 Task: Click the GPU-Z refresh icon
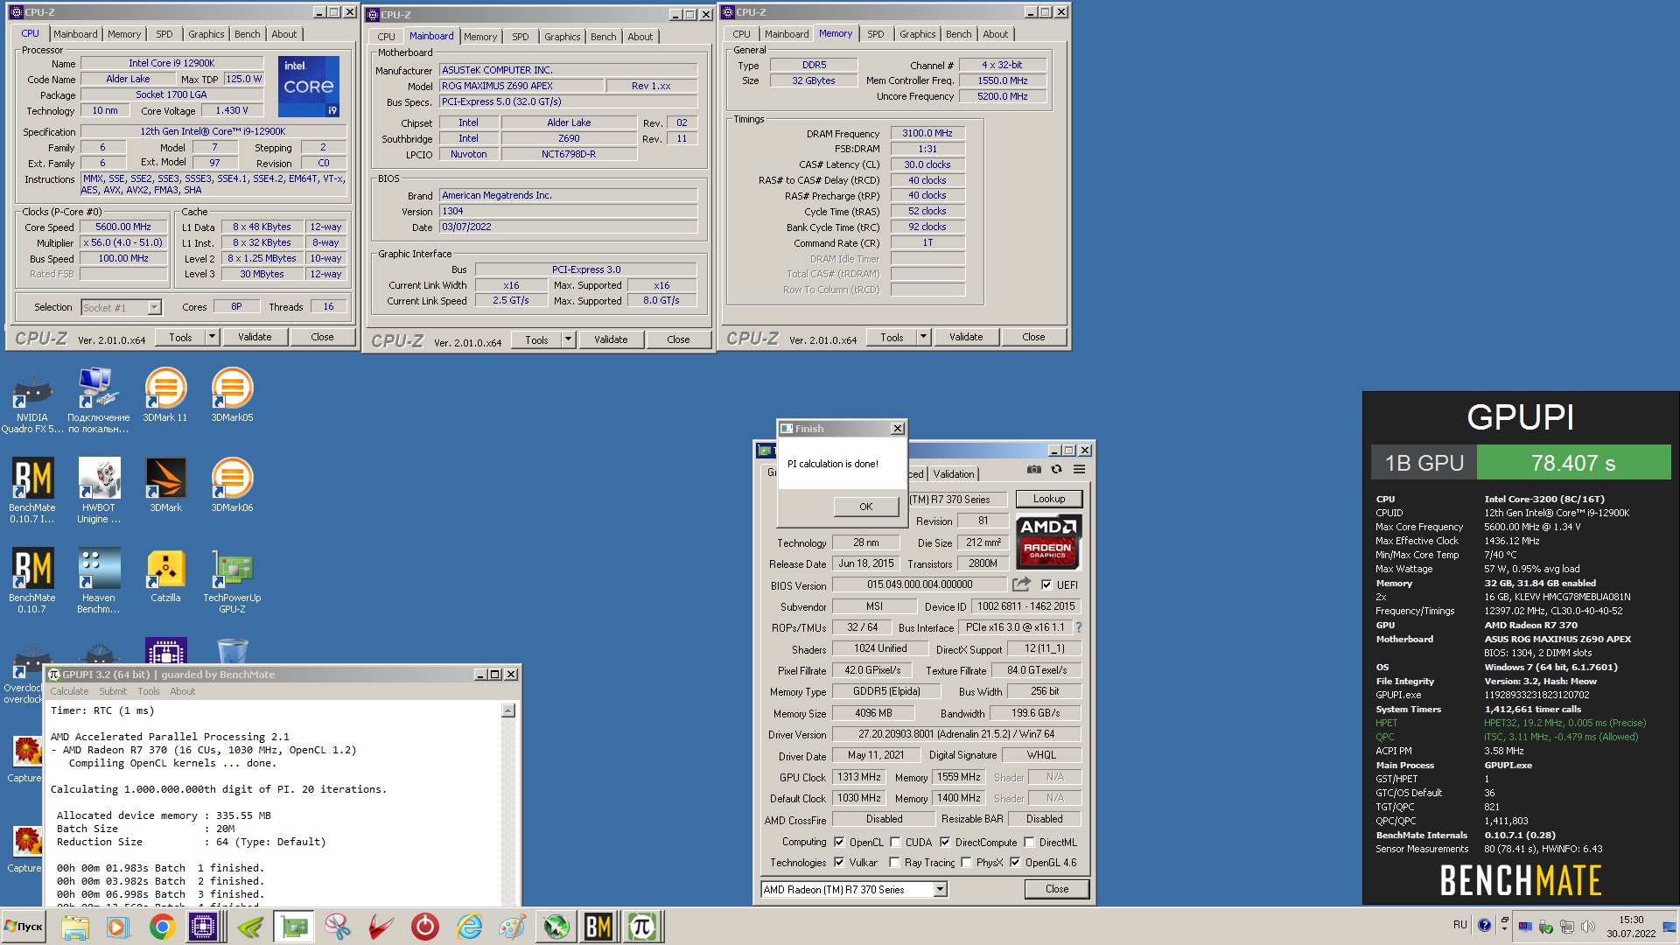(x=1057, y=470)
